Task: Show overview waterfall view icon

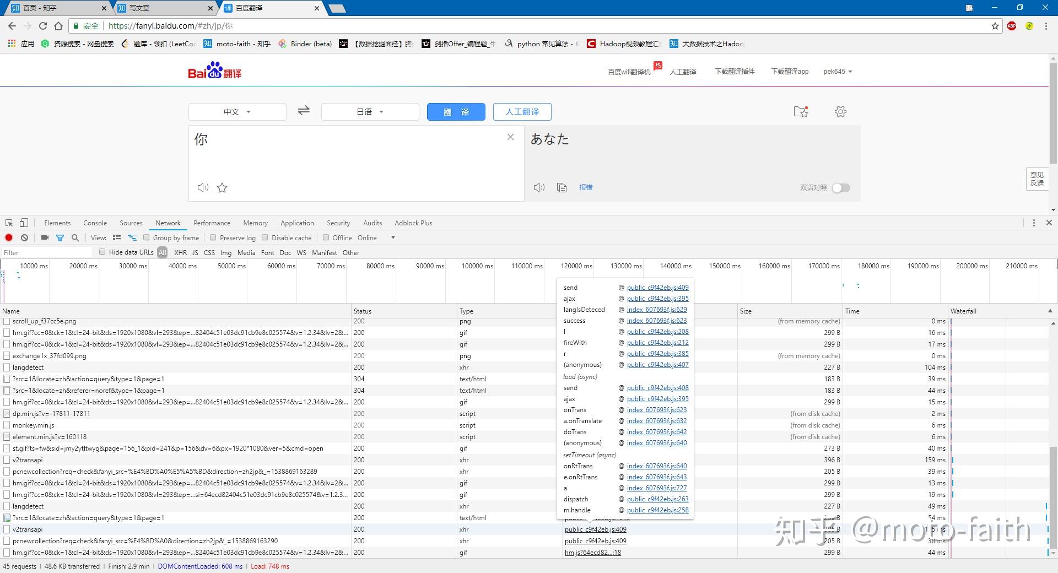Action: coord(132,237)
